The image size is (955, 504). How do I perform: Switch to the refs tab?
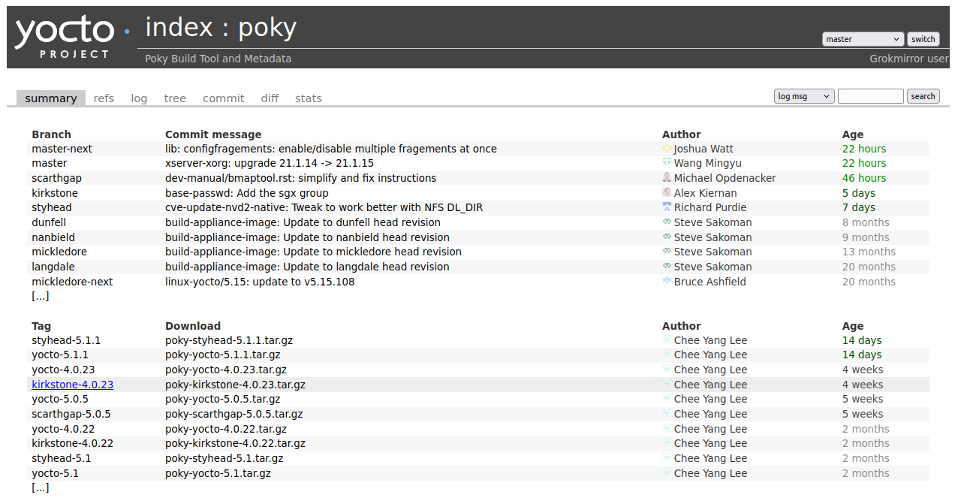click(x=104, y=98)
